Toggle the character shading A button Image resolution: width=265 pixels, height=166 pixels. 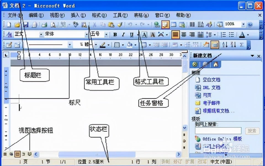(x=153, y=35)
